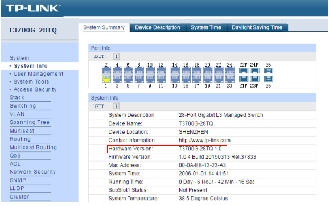Expand the VLAN menu section
This screenshot has width=329, height=206.
tap(17, 114)
